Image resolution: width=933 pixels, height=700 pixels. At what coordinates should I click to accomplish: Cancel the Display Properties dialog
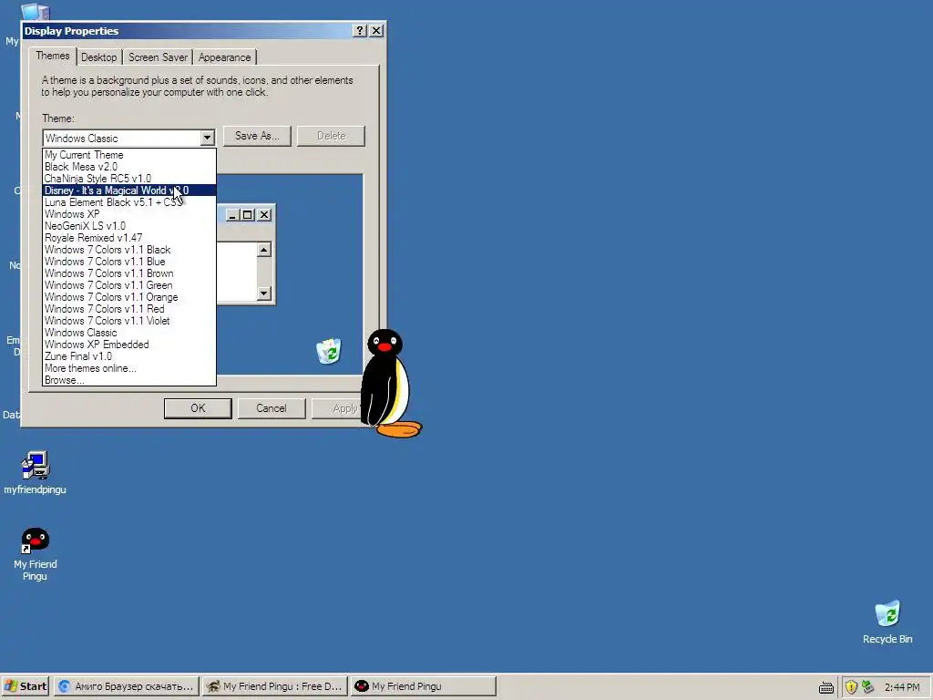tap(272, 408)
